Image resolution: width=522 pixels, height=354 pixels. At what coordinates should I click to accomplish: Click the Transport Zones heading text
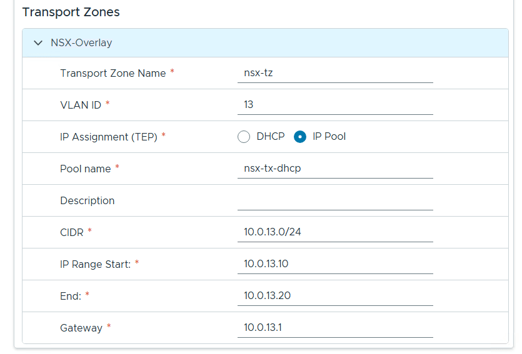pyautogui.click(x=71, y=12)
